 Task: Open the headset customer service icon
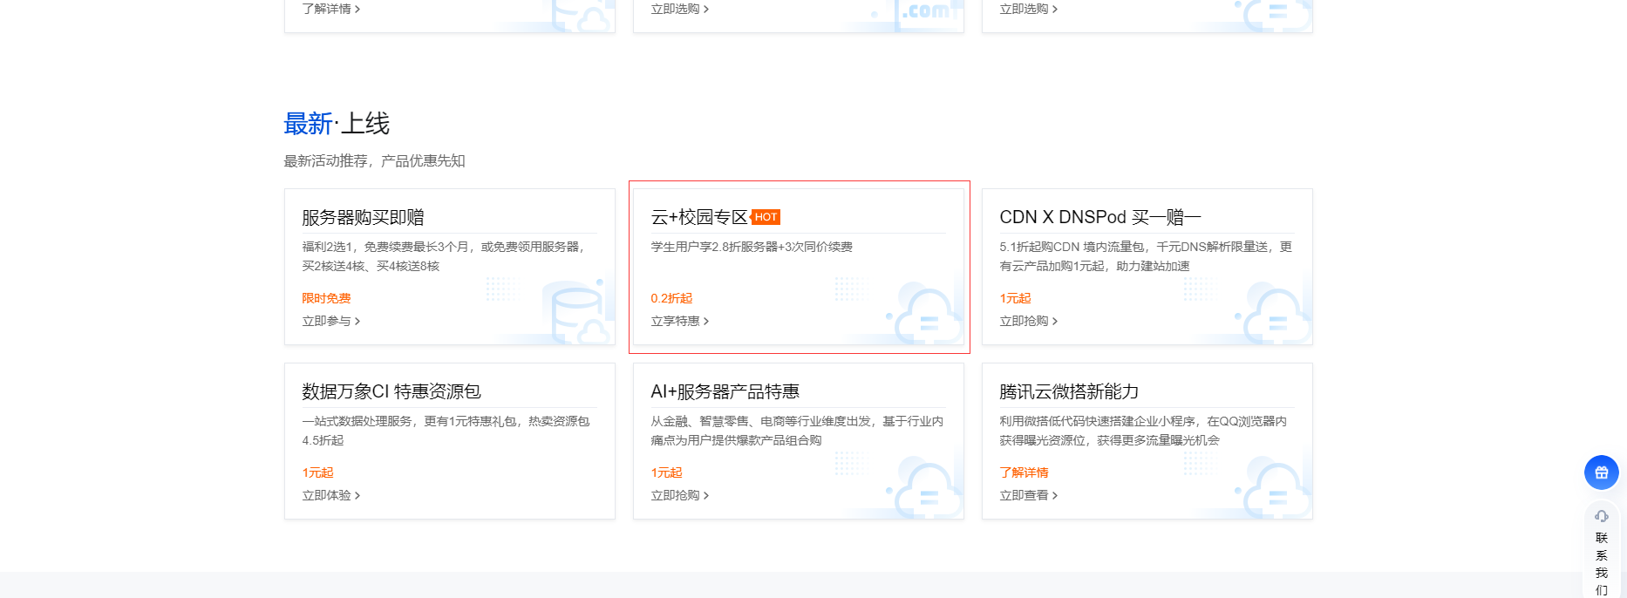coord(1602,516)
